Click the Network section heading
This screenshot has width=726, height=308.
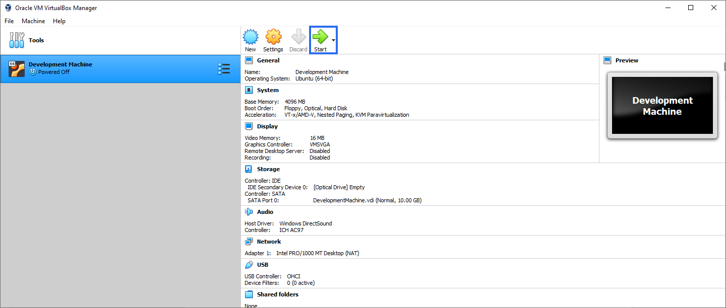[x=269, y=242]
